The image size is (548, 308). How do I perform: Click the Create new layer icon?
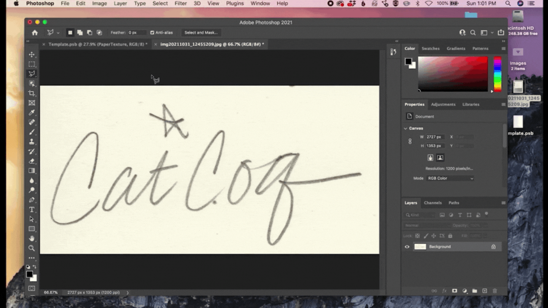point(485,291)
